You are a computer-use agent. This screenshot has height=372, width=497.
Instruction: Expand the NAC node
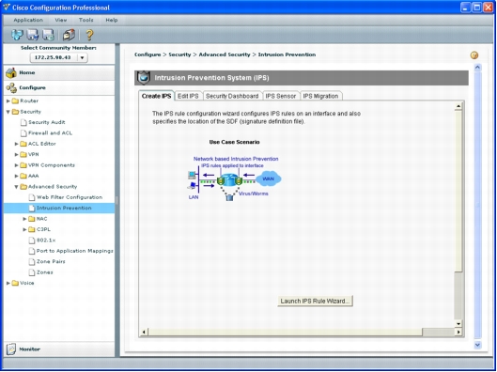pos(24,219)
